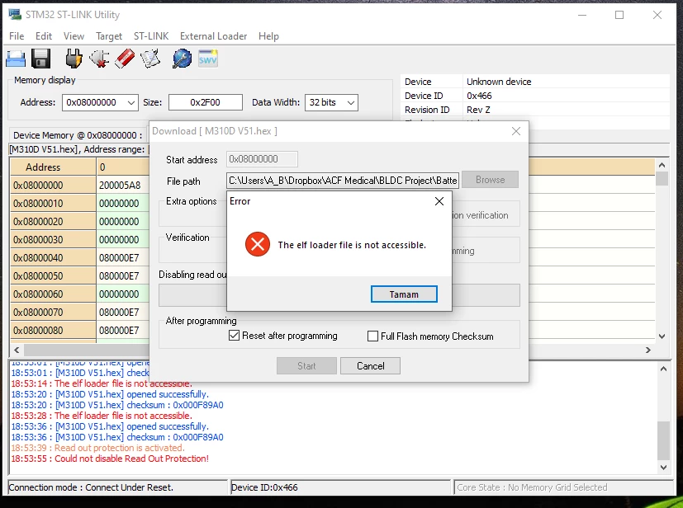Click the Start address field
The height and width of the screenshot is (508, 683).
tap(263, 159)
